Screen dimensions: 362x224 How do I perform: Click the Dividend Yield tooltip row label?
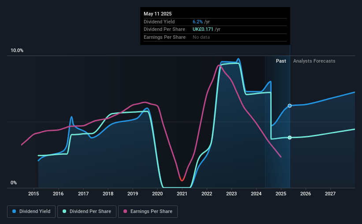point(159,22)
